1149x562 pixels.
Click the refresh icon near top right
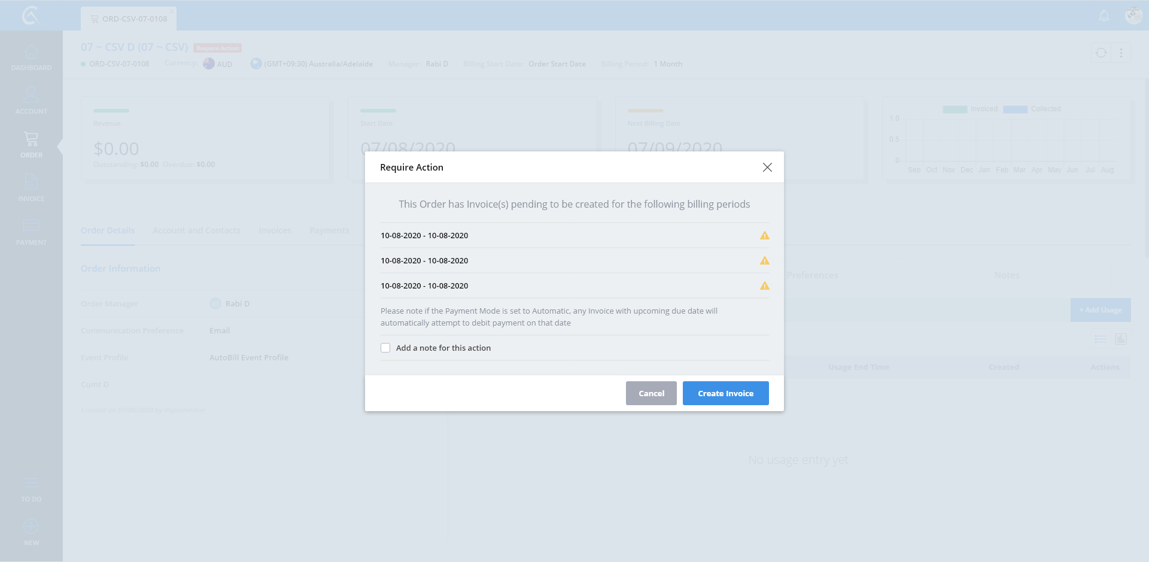(x=1101, y=53)
